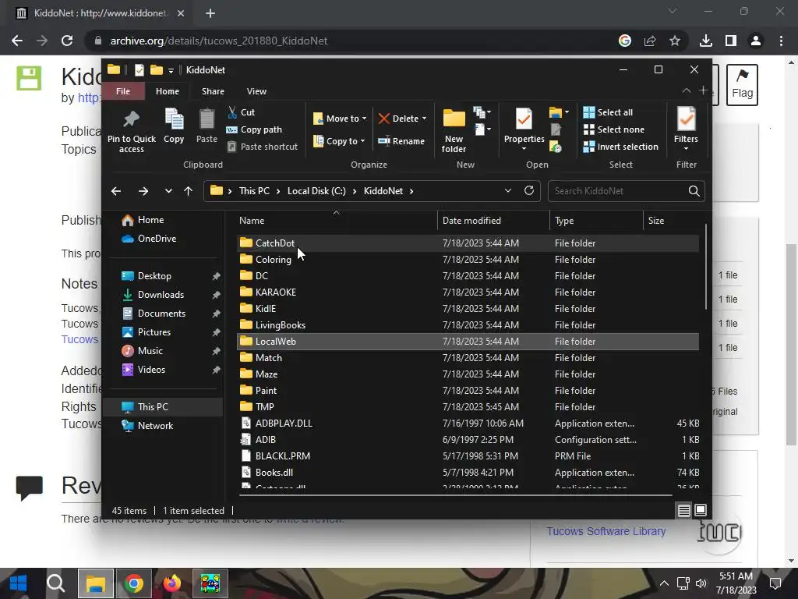The image size is (798, 599).
Task: Create a New folder
Action: 454,131
